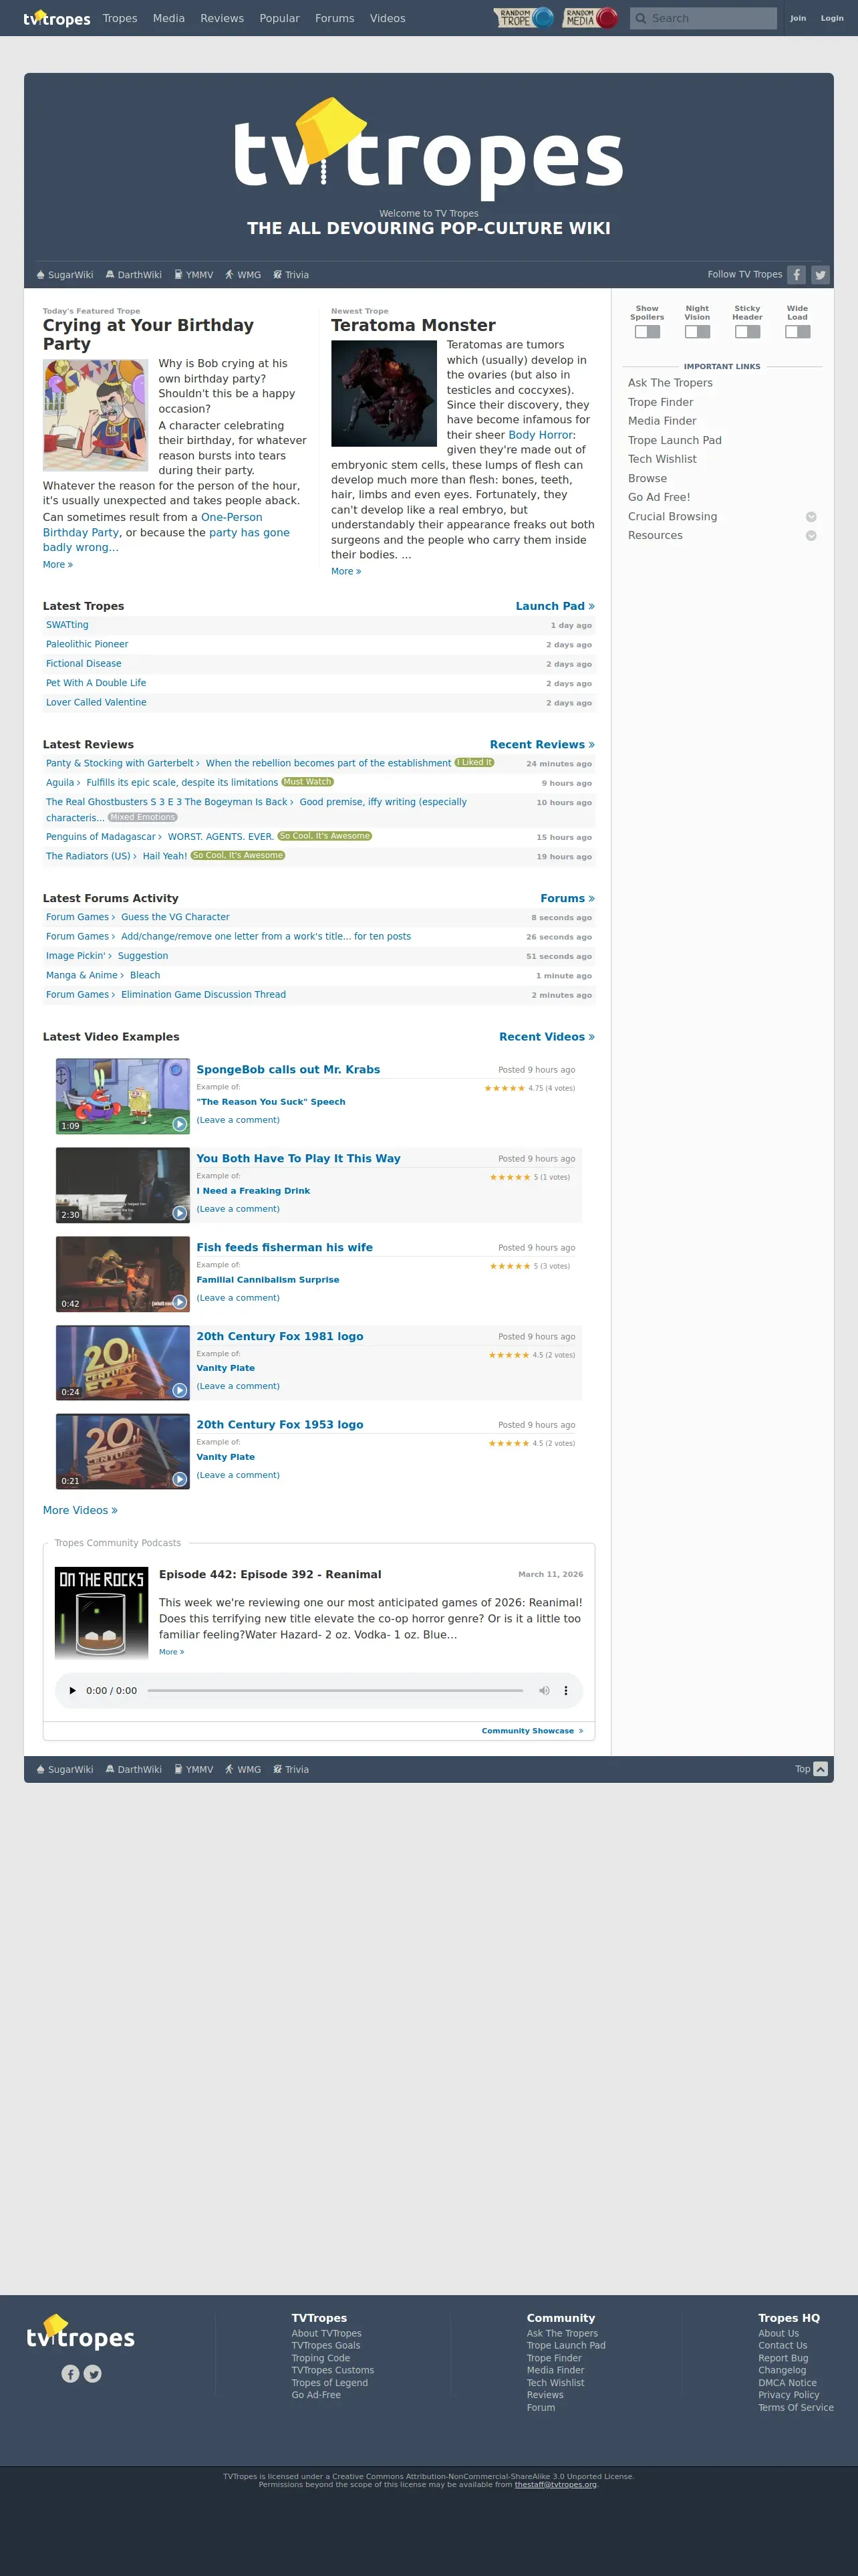Image resolution: width=858 pixels, height=2576 pixels.
Task: Play the SpongeBob calls out Mr. Krabs video
Action: click(x=123, y=1096)
